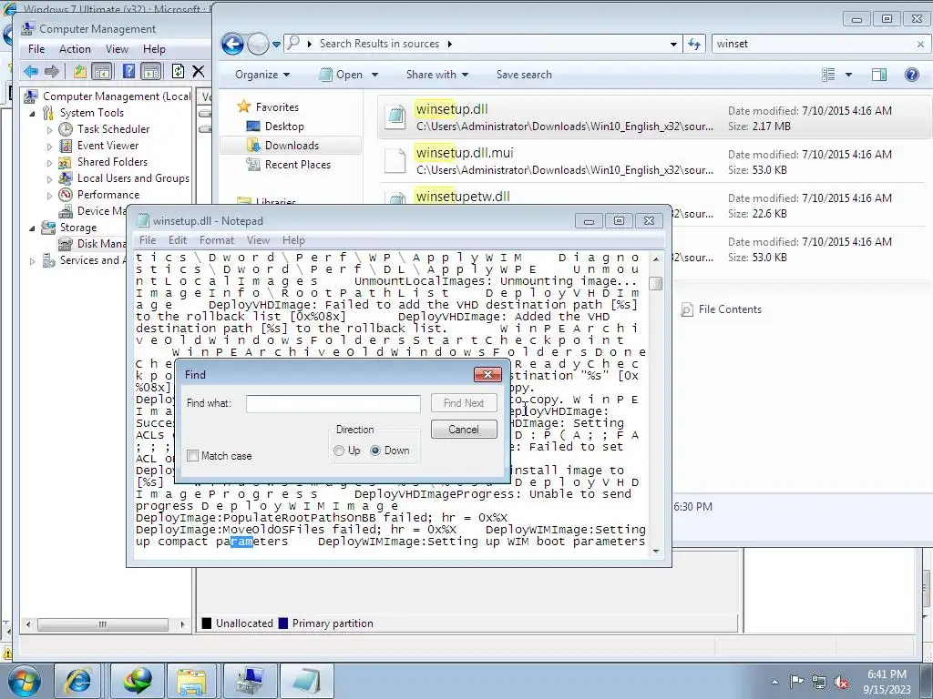
Task: Expand the Performance node
Action: tap(49, 195)
